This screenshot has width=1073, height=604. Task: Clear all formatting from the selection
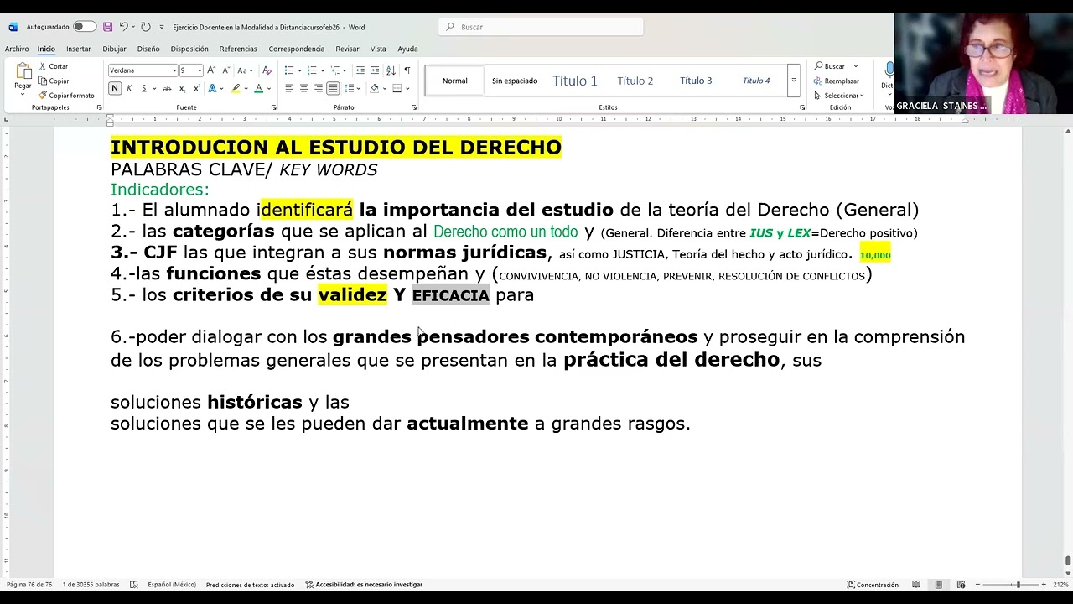[x=267, y=70]
